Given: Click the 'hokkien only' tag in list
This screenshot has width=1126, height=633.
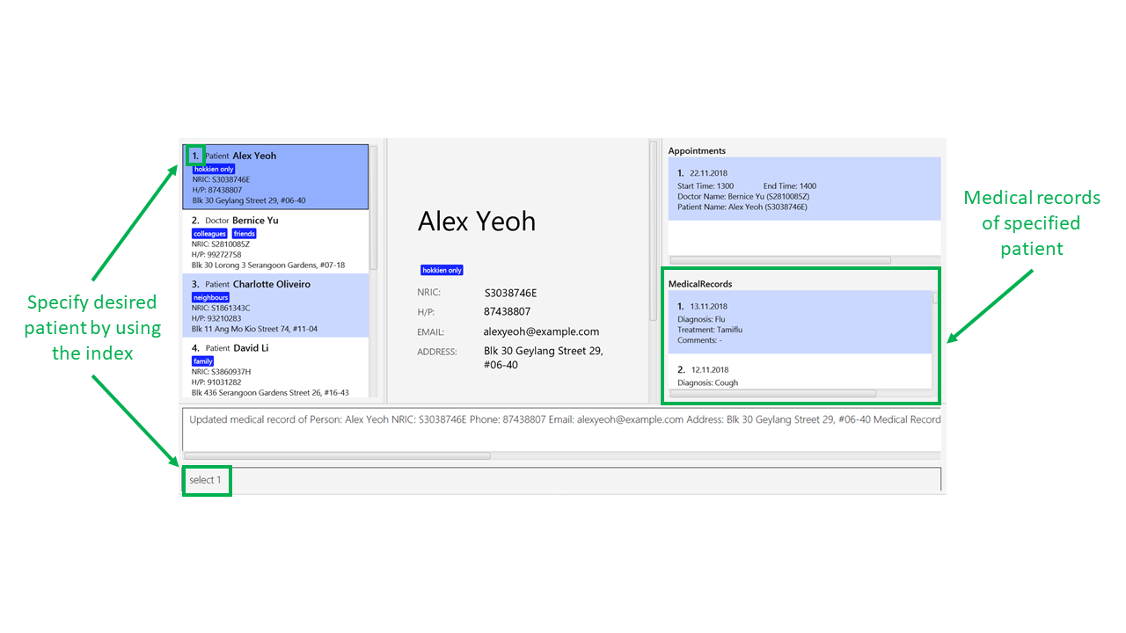Looking at the screenshot, I should pos(214,169).
